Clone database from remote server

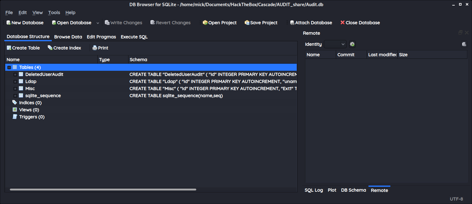(464, 44)
